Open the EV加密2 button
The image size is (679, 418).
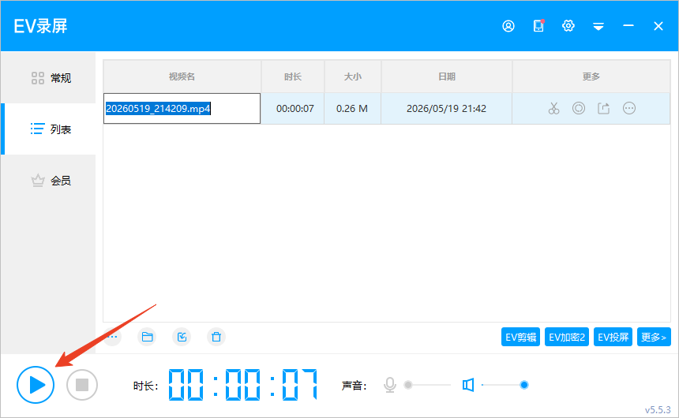tap(567, 337)
